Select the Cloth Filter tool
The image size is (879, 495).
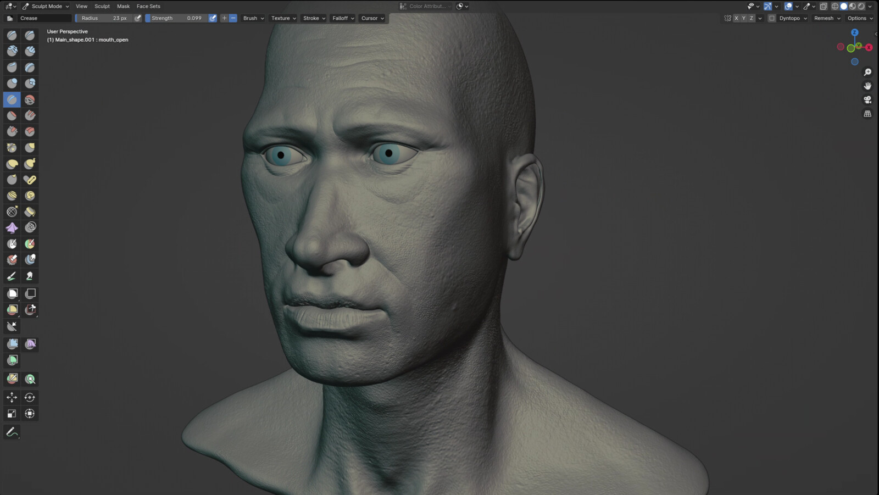point(30,344)
